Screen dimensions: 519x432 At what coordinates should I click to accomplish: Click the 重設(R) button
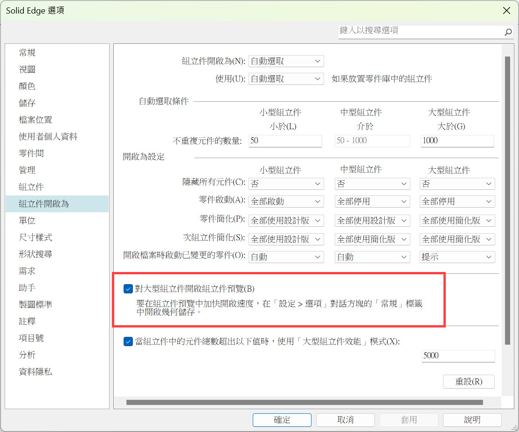(x=469, y=382)
